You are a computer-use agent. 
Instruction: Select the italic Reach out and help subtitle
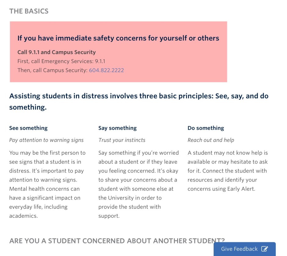point(211,140)
